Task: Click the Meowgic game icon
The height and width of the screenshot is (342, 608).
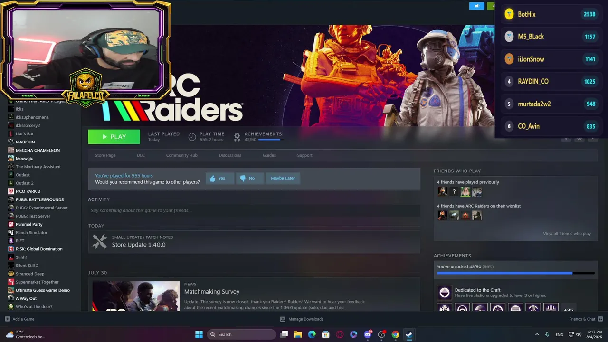Action: [x=11, y=158]
